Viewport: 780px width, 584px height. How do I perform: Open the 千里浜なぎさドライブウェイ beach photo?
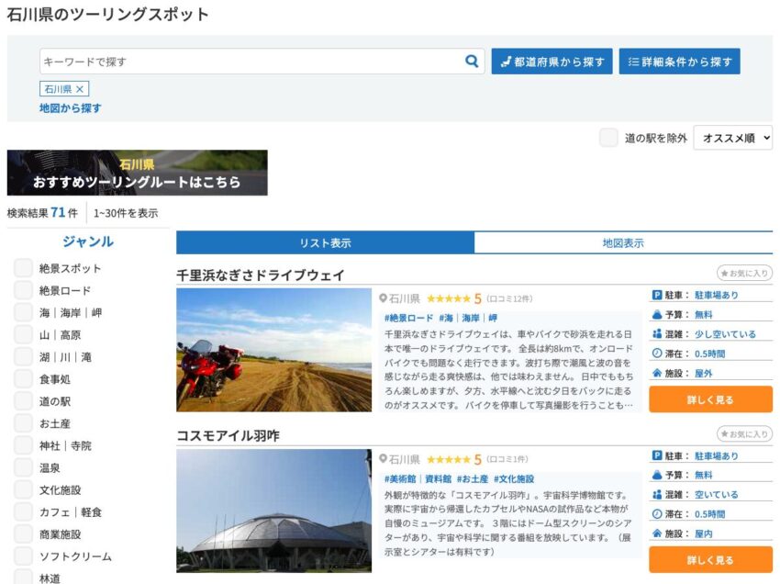click(x=273, y=350)
